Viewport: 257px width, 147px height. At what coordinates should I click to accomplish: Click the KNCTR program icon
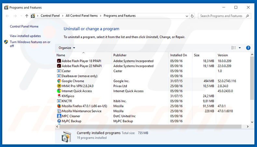point(59,101)
